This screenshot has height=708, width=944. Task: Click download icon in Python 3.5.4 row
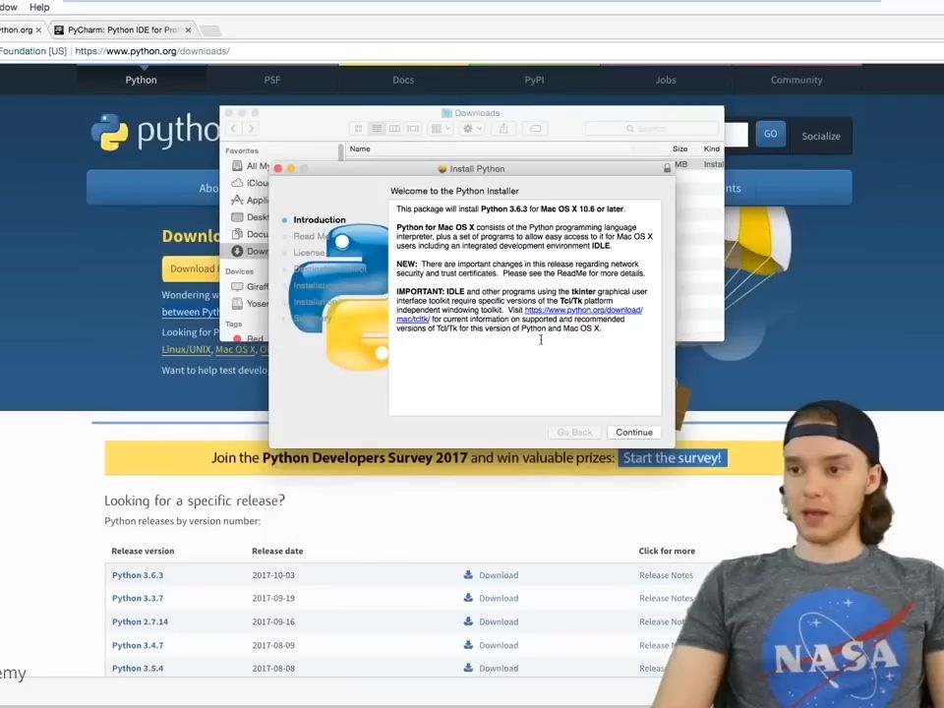(x=468, y=668)
